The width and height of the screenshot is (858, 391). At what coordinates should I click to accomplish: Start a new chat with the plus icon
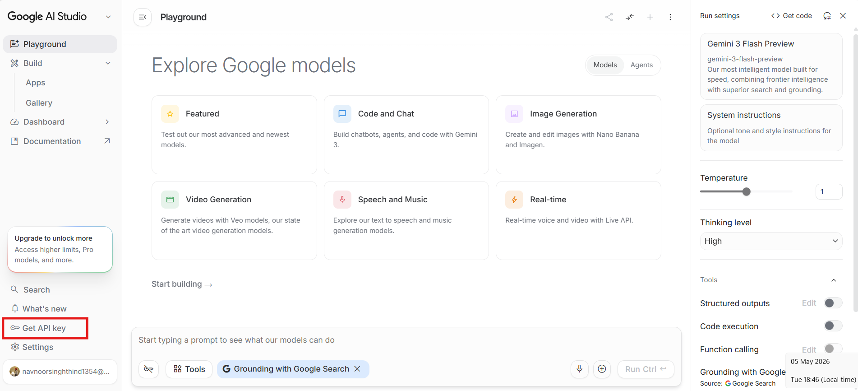click(650, 17)
